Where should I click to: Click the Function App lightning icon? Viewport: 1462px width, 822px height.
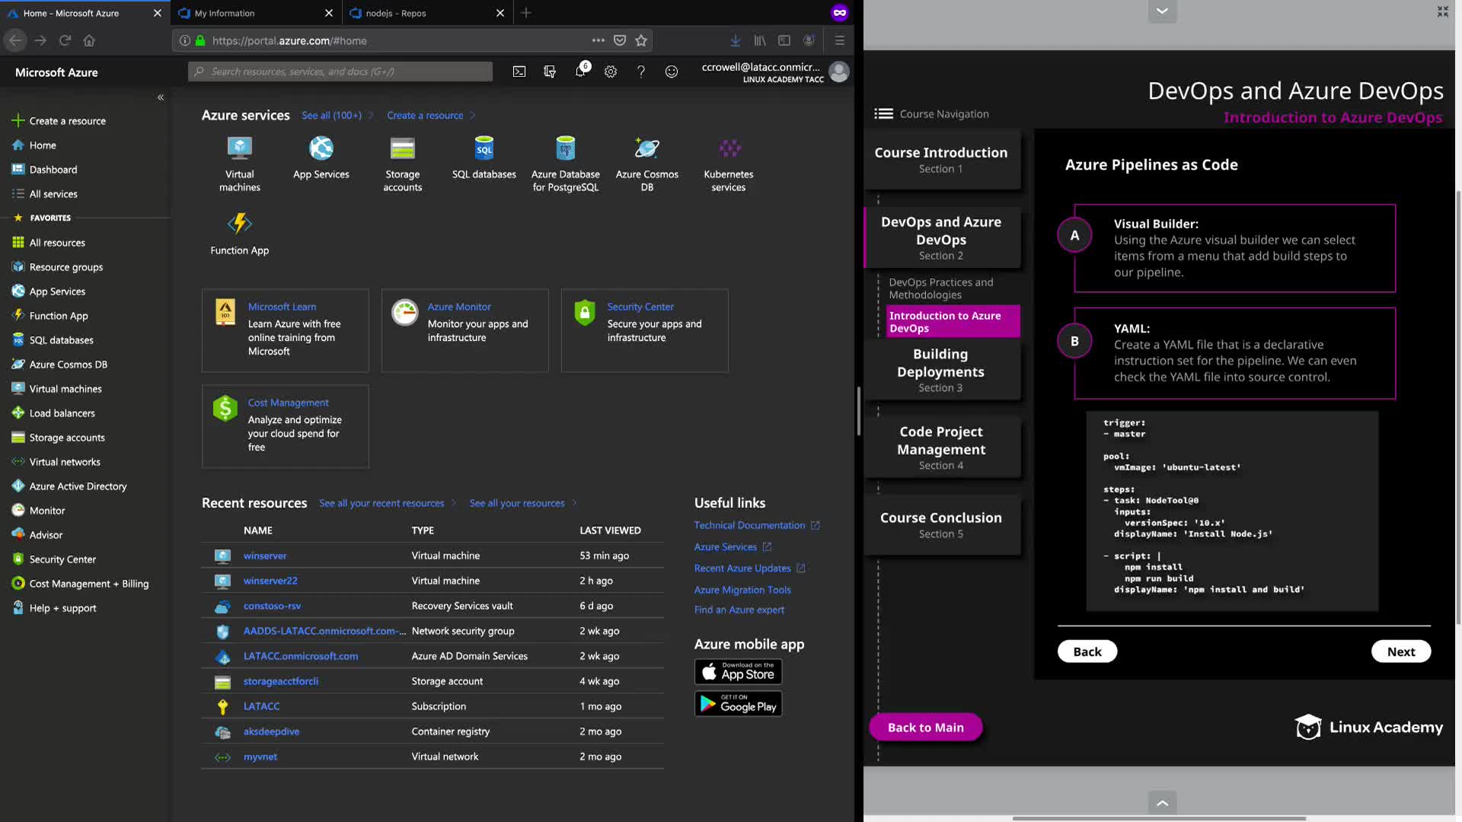click(x=239, y=224)
